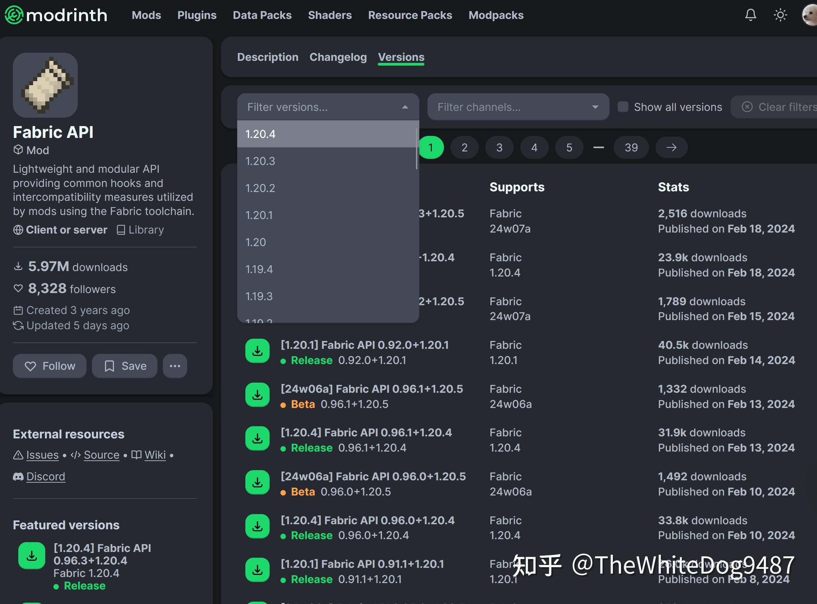Open the Shaders navigation menu
This screenshot has width=817, height=604.
click(329, 15)
